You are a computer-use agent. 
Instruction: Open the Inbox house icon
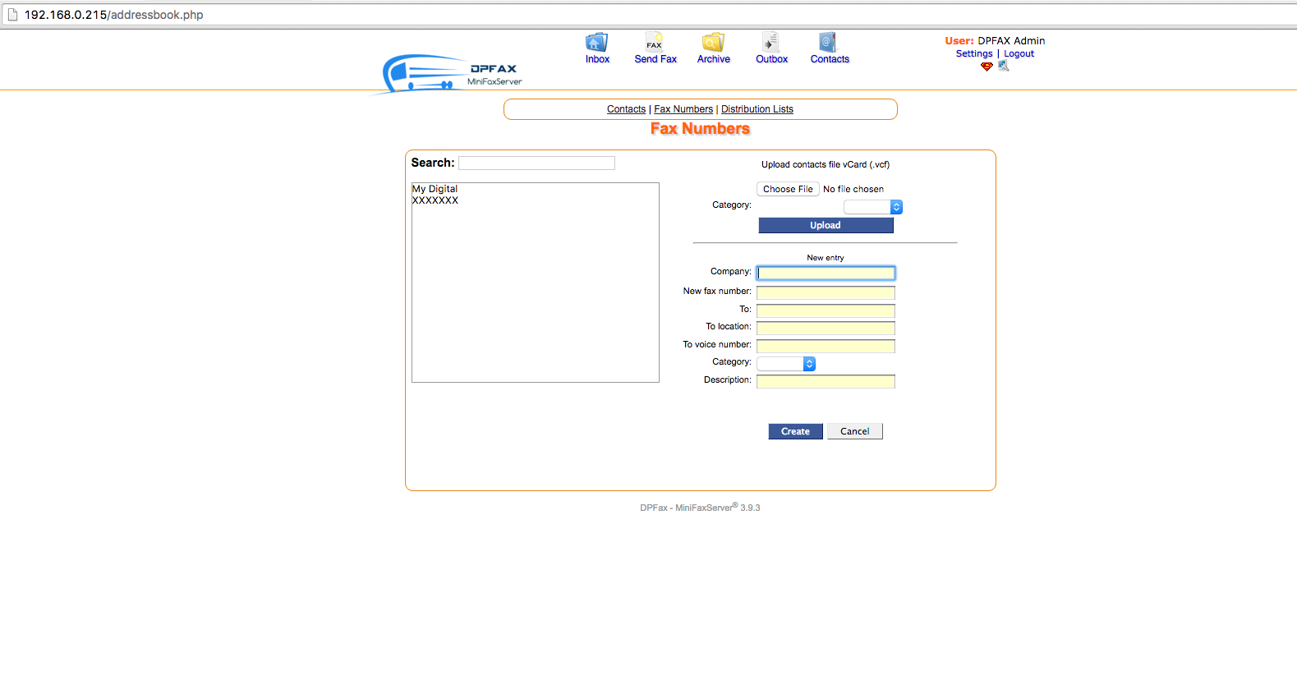tap(596, 43)
